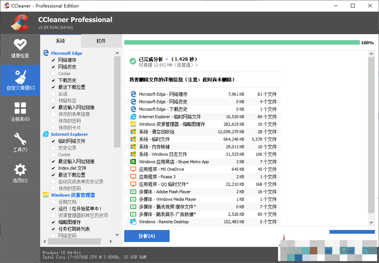
Task: Click the results pane scroll-down arrow
Action: (x=371, y=222)
